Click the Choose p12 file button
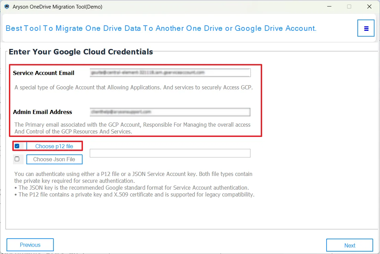Screen dimensions: 380x254 [54, 146]
